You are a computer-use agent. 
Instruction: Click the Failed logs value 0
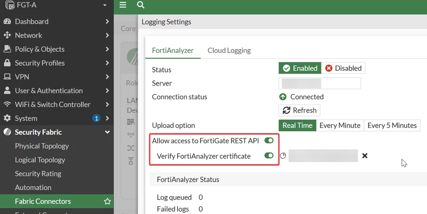201,209
